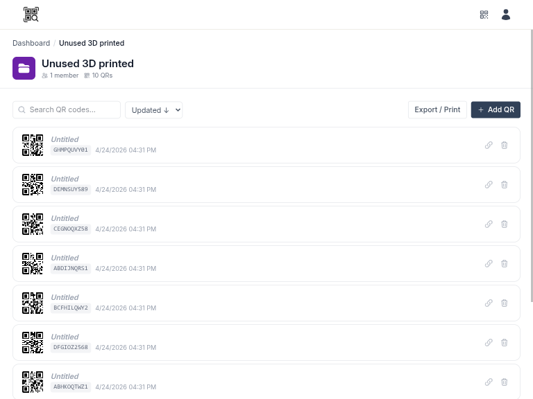The width and height of the screenshot is (533, 399).
Task: Delete QR code ABDIJNQRS1
Action: pyautogui.click(x=505, y=264)
